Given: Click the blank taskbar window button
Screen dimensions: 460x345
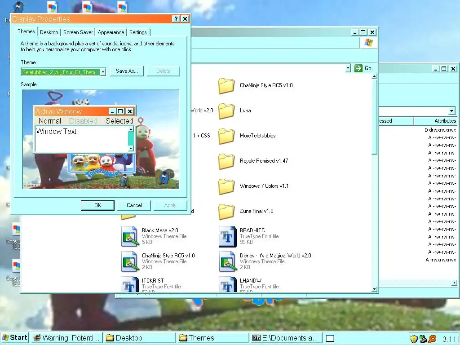Looking at the screenshot, I should click(x=330, y=338).
